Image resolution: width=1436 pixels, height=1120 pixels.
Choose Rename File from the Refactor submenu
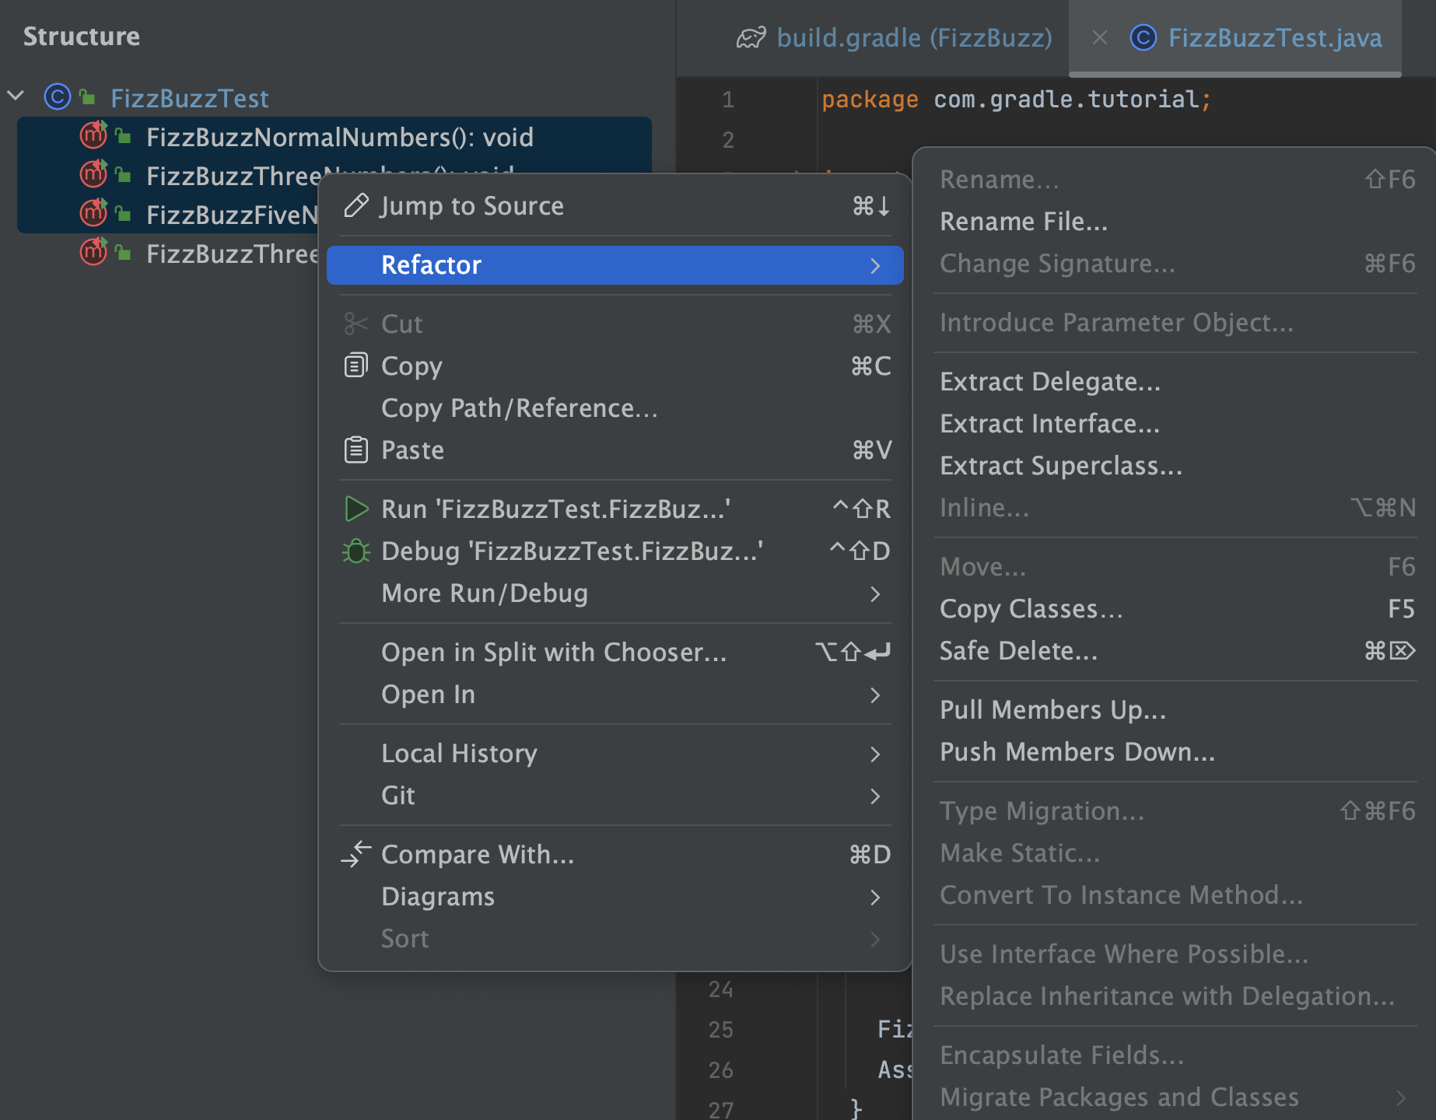[1023, 221]
